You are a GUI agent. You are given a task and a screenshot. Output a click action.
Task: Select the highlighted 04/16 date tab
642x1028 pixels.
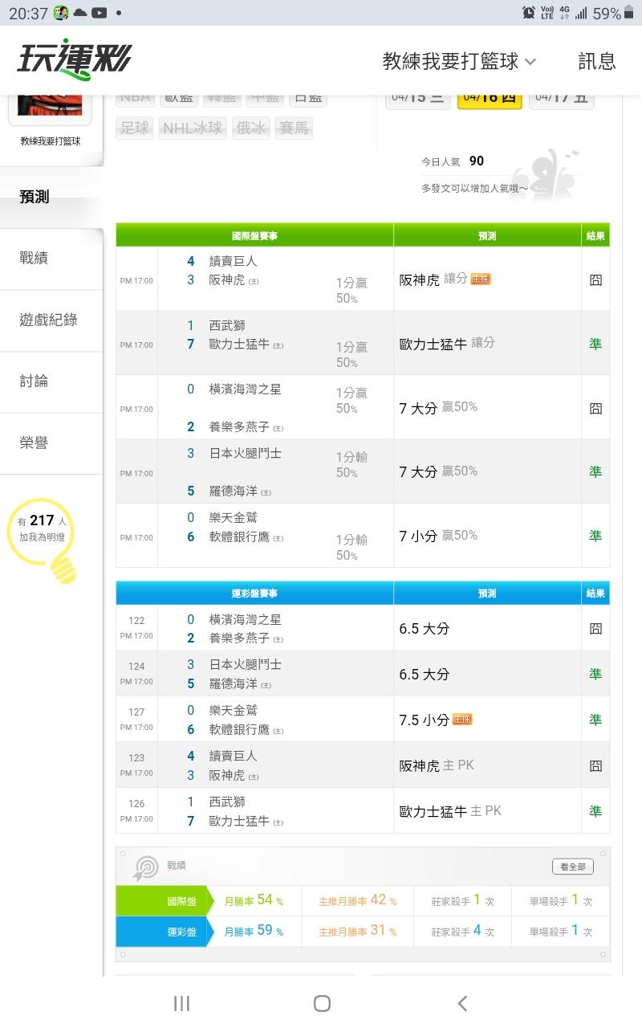(490, 98)
